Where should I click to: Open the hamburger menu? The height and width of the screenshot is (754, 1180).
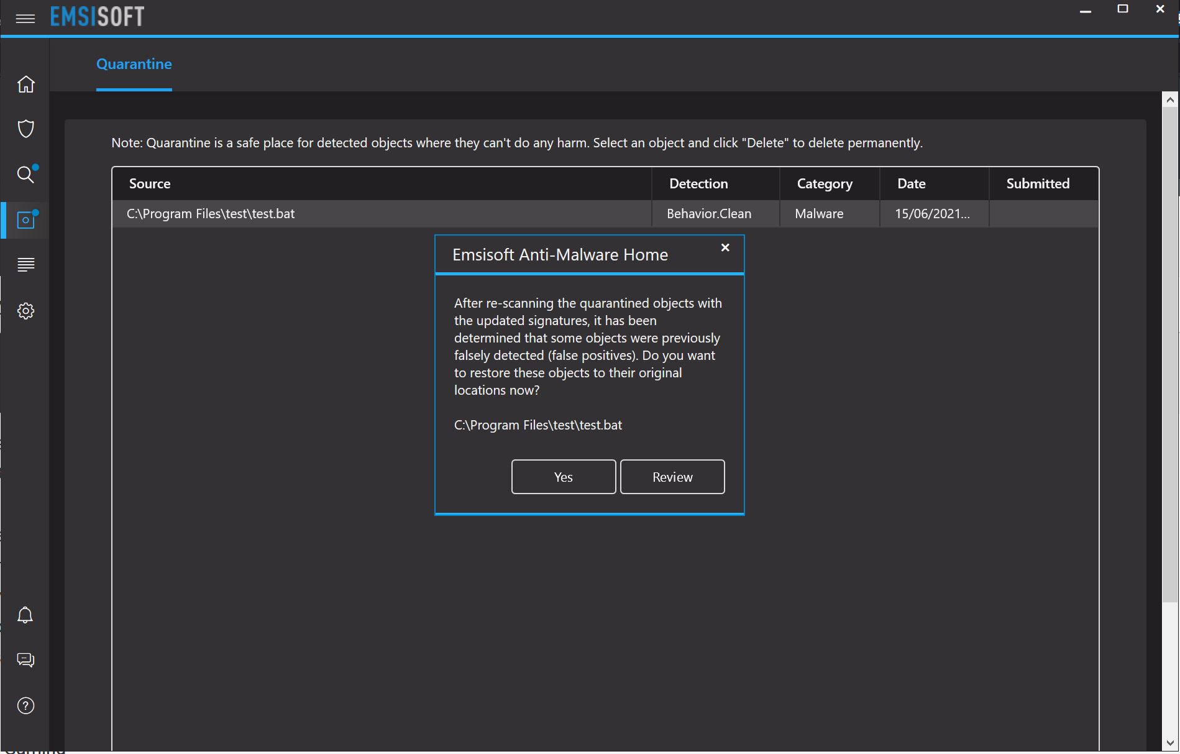[25, 19]
